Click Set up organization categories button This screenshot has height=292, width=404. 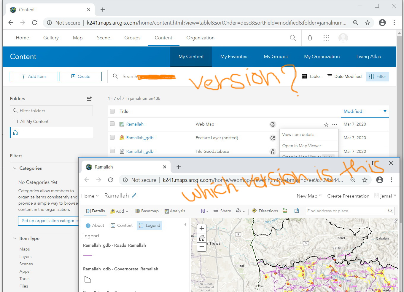point(48,221)
